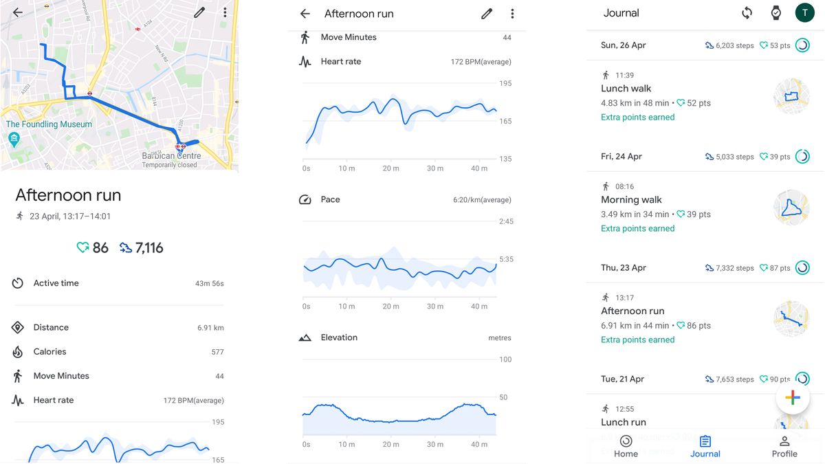825x464 pixels.
Task: Click the sync icon in the Journal header
Action: [x=747, y=12]
